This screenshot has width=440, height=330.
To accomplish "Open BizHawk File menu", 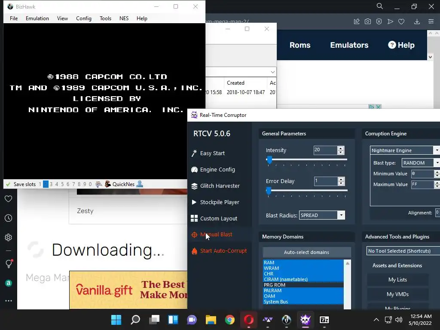I will (x=14, y=18).
